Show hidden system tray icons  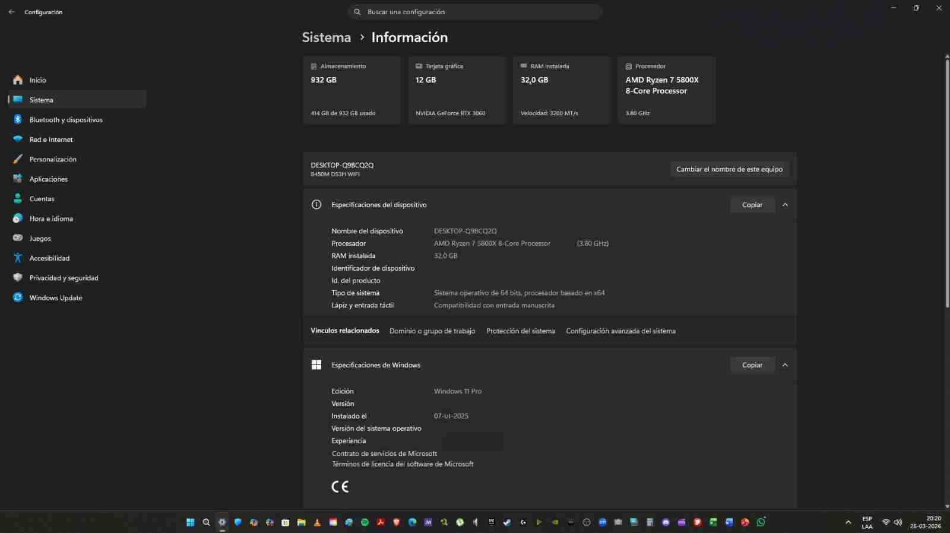click(848, 522)
